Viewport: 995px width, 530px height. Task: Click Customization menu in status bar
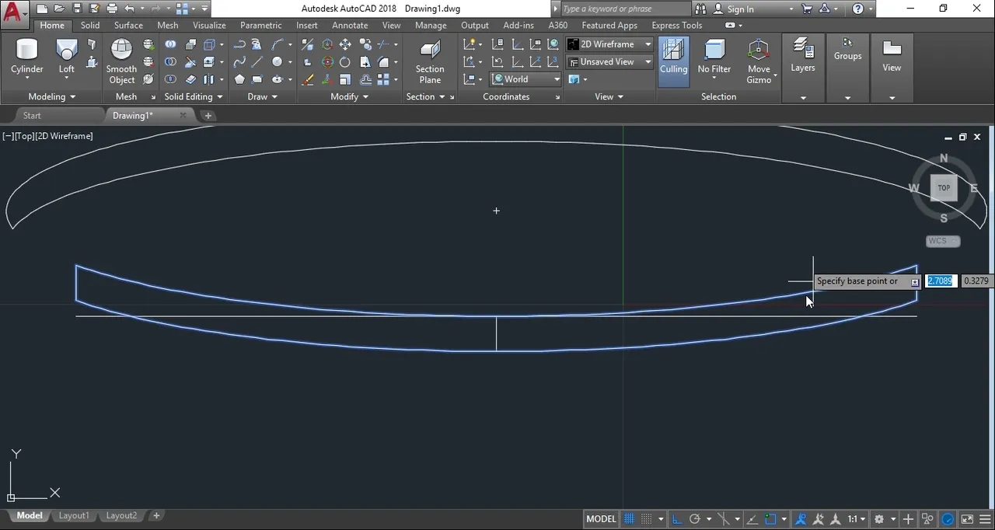coord(985,519)
